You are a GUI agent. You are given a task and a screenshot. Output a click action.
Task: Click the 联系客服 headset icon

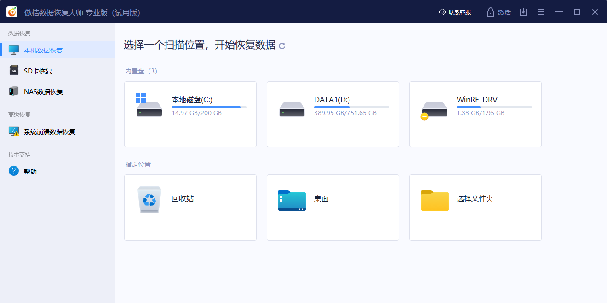[442, 12]
